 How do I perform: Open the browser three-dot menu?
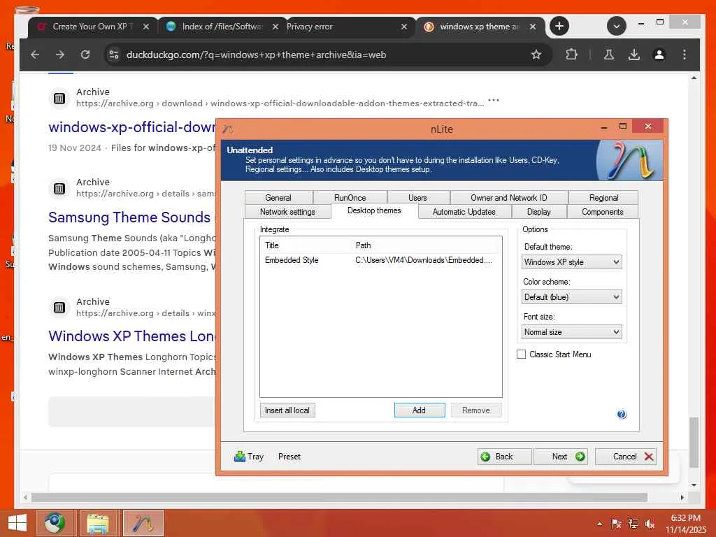point(684,55)
